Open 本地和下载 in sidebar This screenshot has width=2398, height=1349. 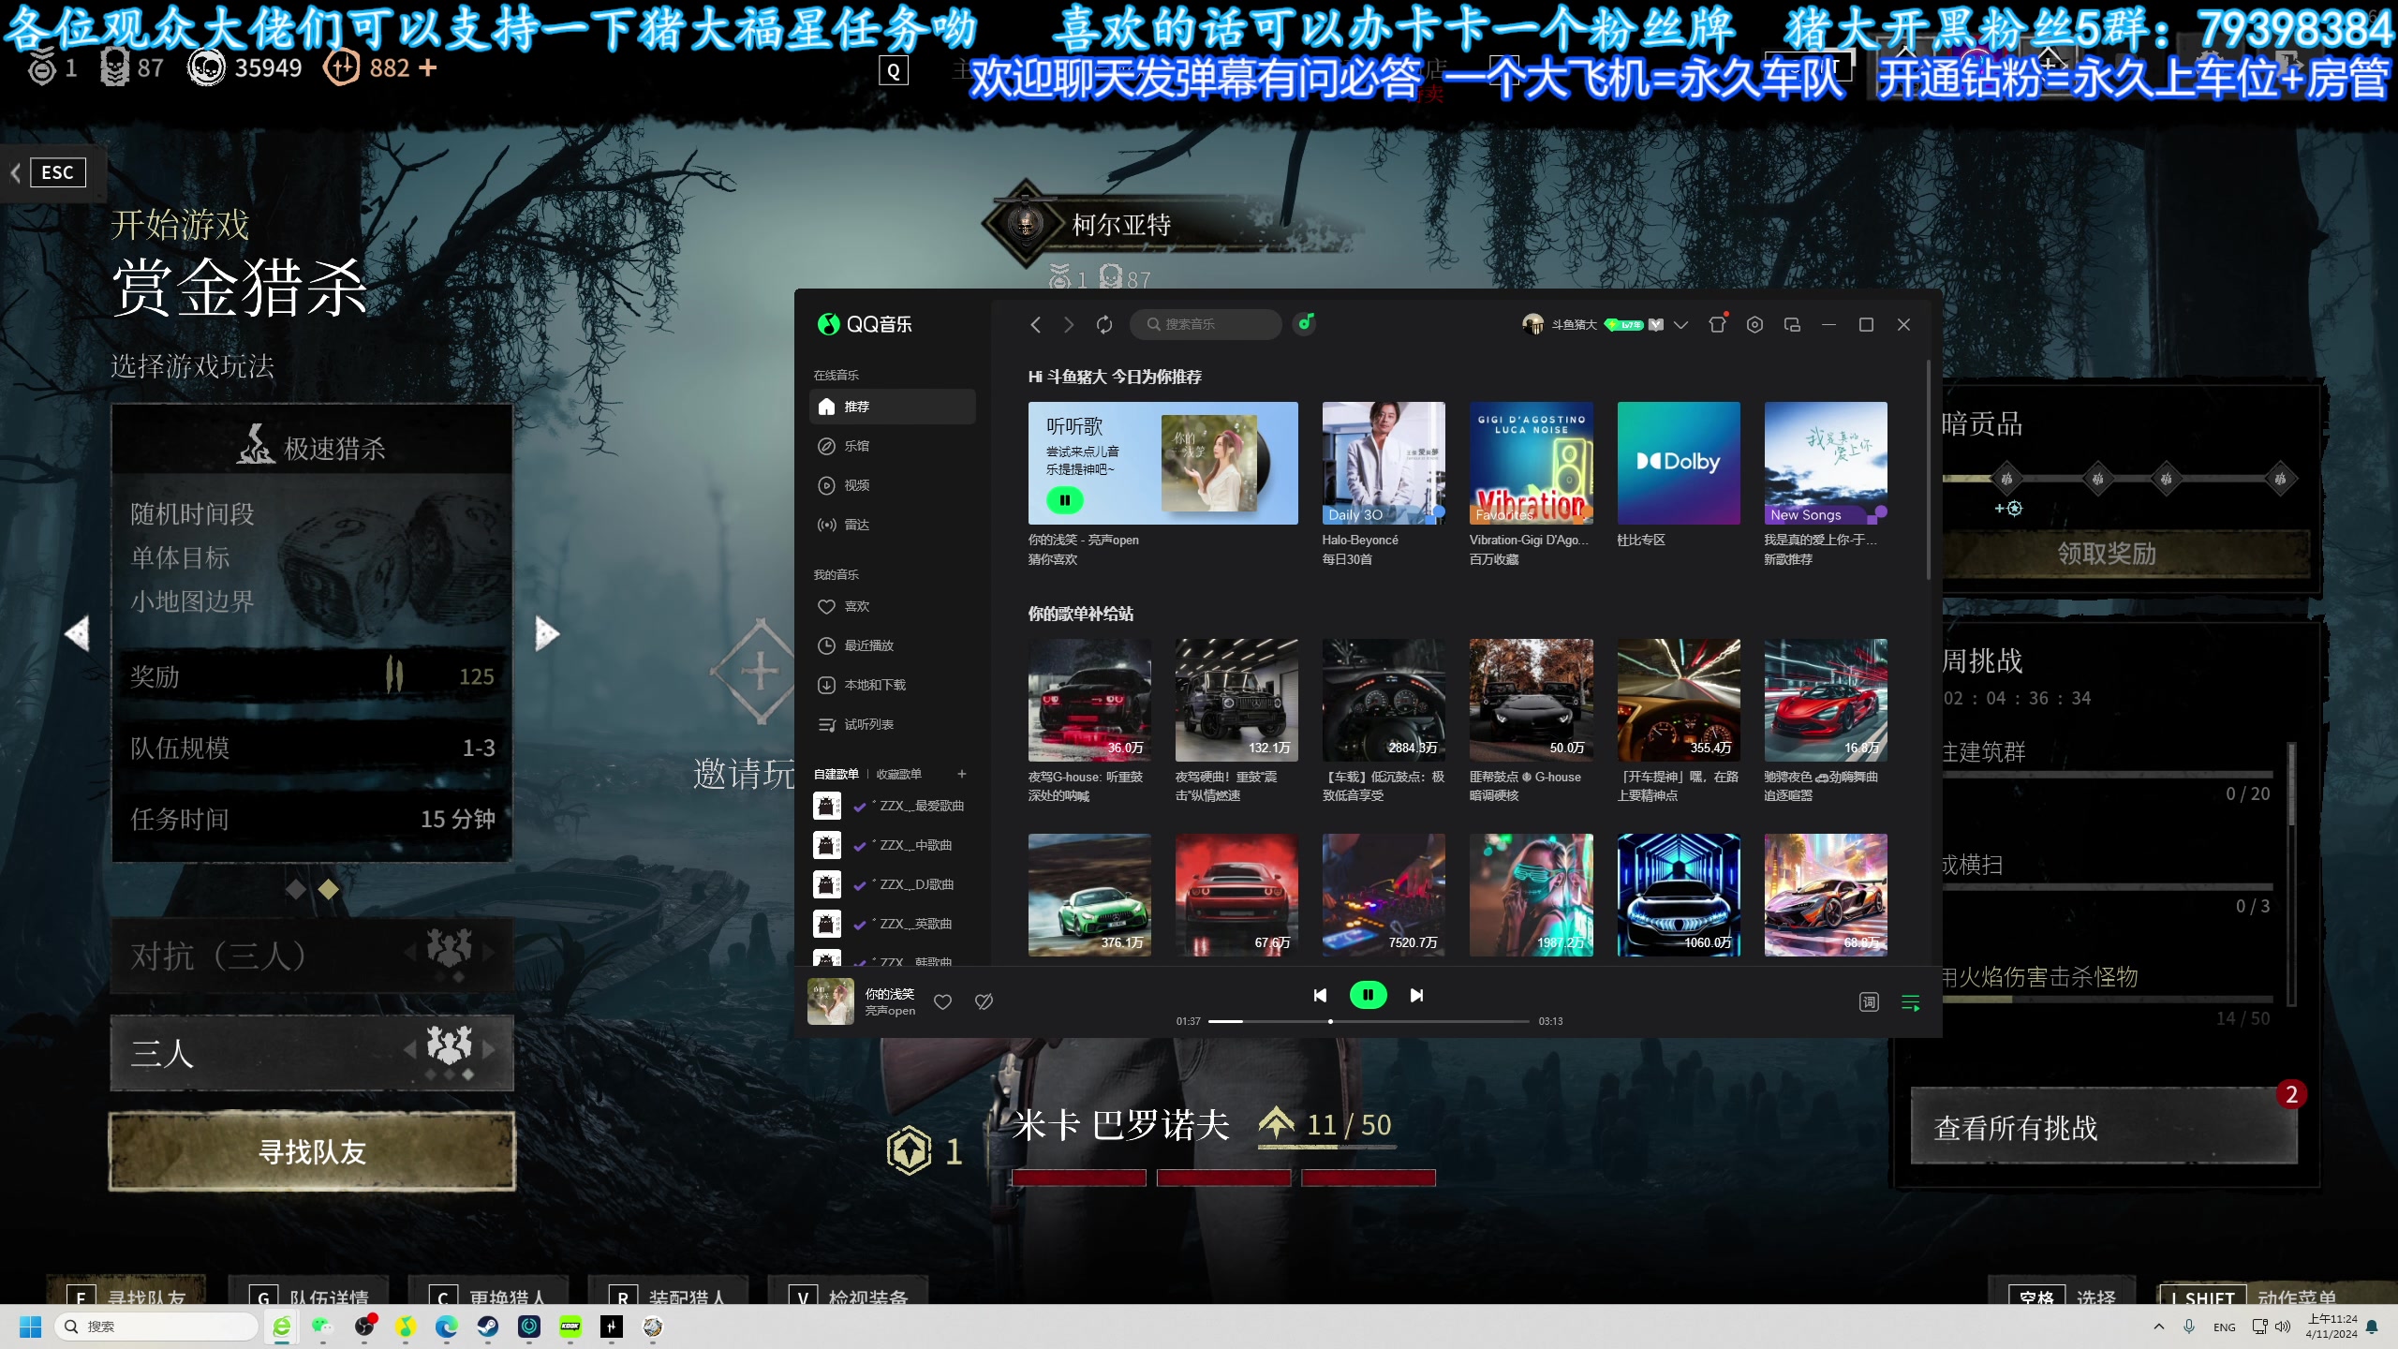[x=893, y=685]
